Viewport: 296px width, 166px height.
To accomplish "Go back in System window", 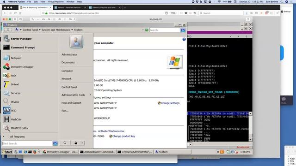I will coord(6,30).
